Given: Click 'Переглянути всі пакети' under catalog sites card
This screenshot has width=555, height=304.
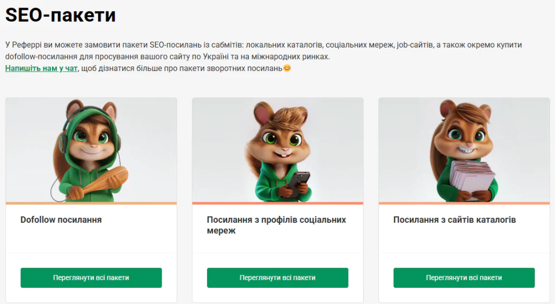Looking at the screenshot, I should click(464, 278).
